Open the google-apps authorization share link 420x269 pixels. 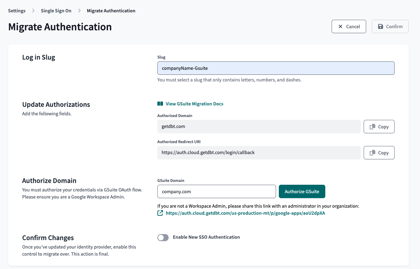pos(245,213)
